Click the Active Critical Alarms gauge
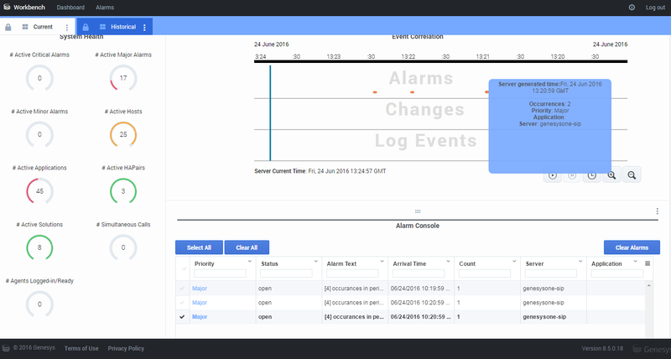Screen dimensions: 671x359 coord(39,78)
